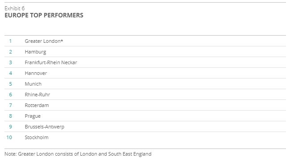This screenshot has height=161, width=290.
Task: Click rank number 5
Action: (11, 84)
